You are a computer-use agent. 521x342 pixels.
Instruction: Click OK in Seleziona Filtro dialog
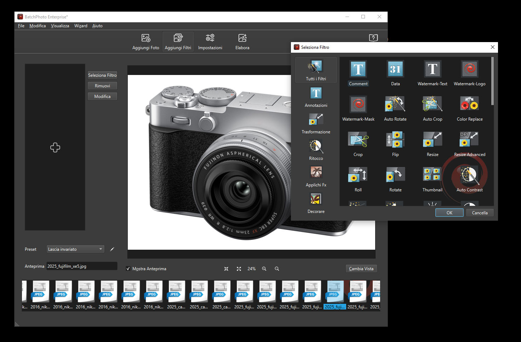(449, 213)
